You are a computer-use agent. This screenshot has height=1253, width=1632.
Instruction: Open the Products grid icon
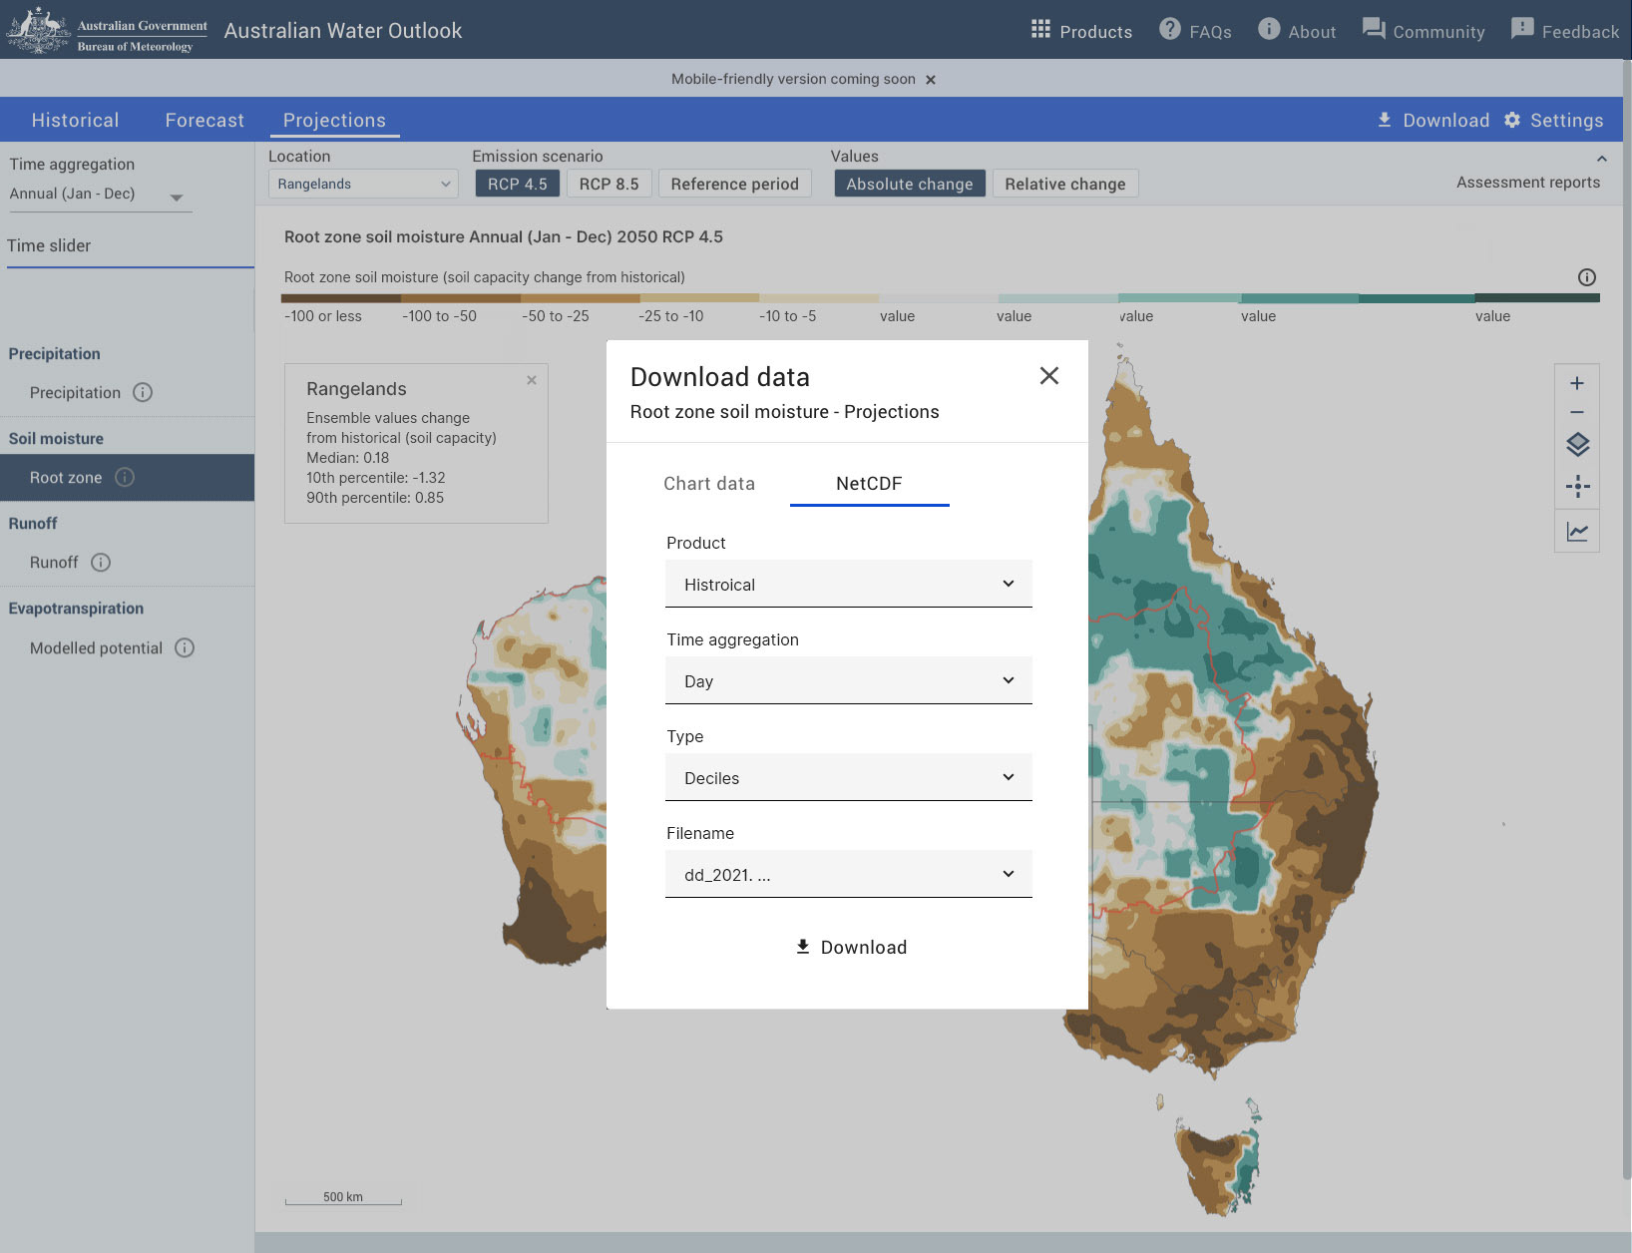click(1040, 29)
